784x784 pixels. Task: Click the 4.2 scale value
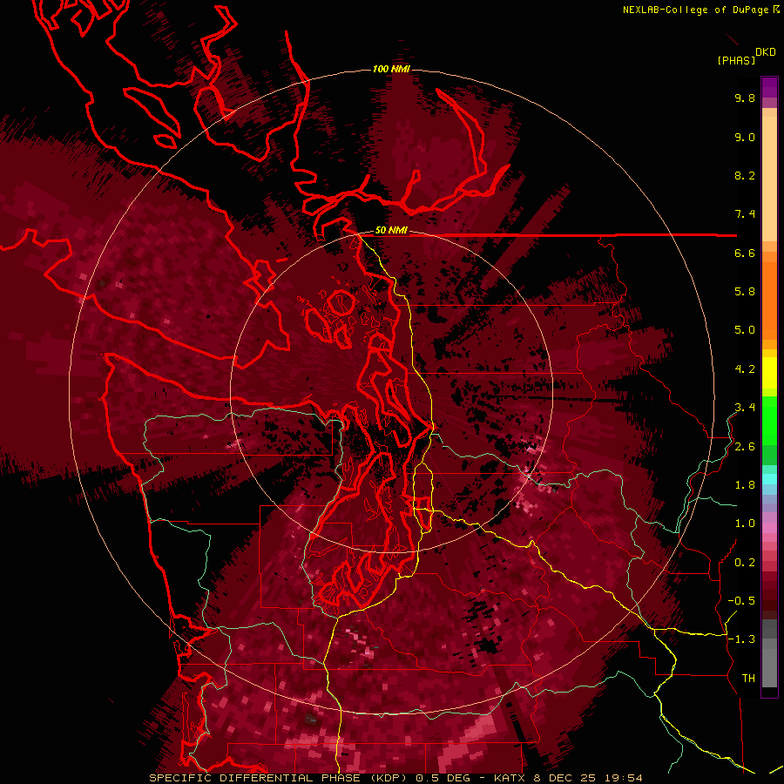pos(745,369)
